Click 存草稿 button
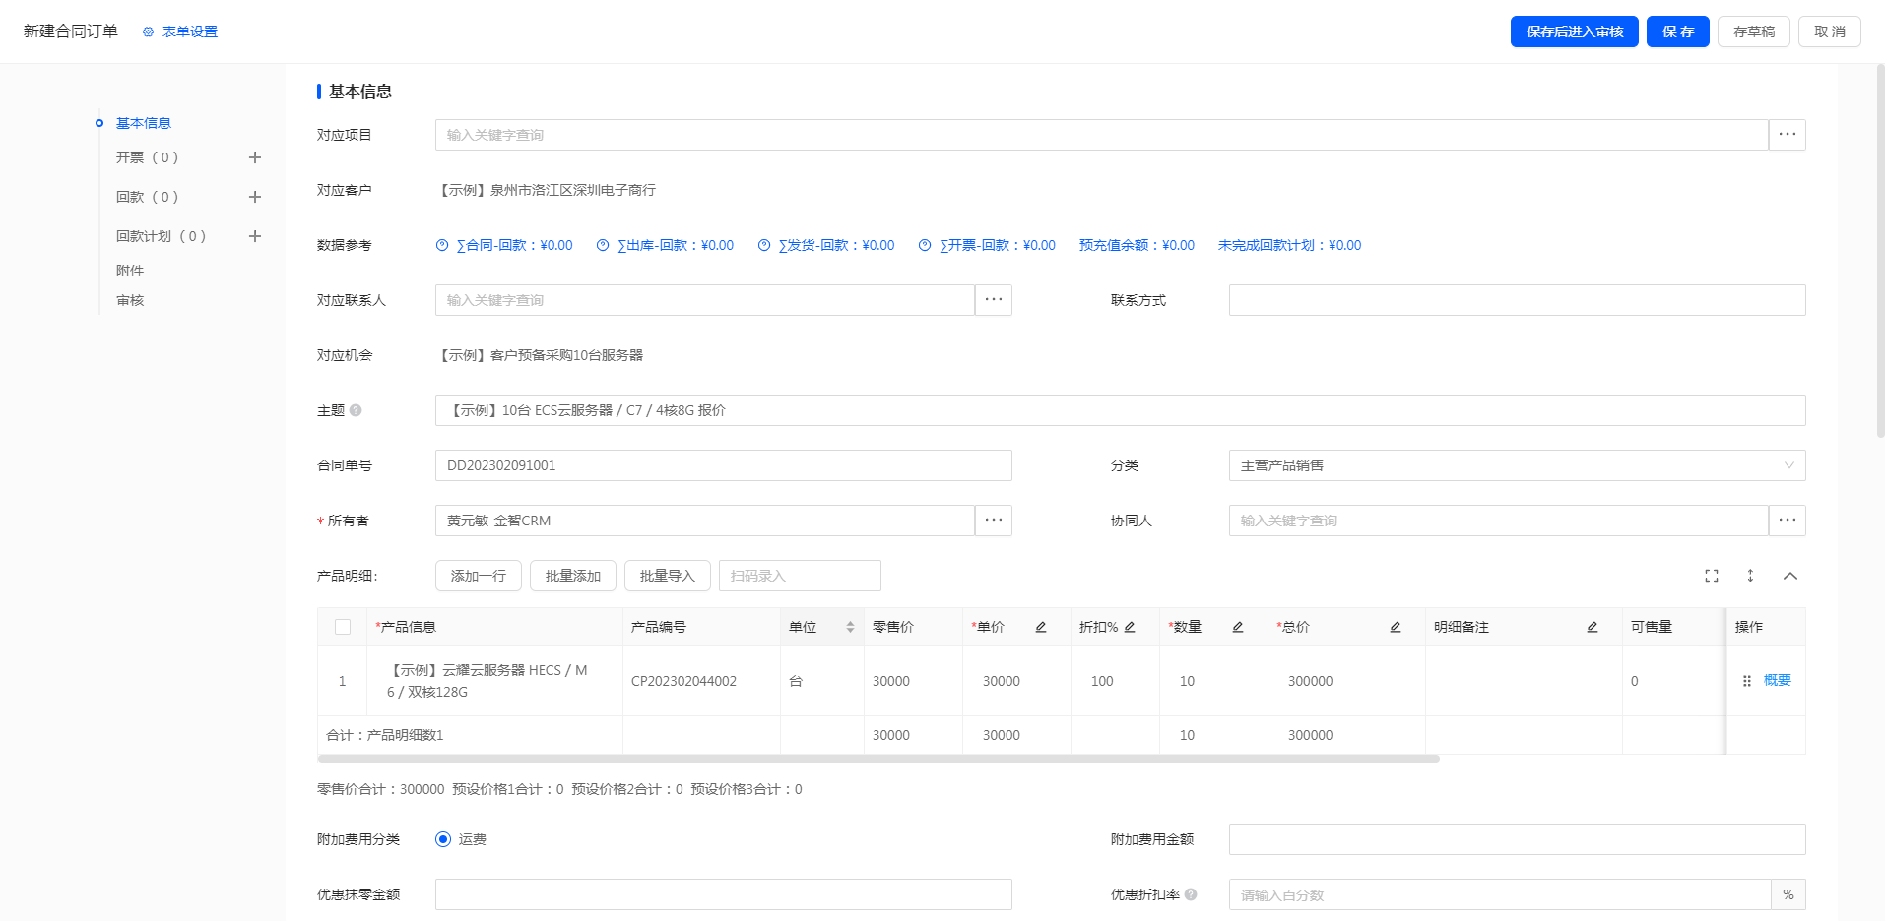This screenshot has height=921, width=1885. pos(1754,31)
